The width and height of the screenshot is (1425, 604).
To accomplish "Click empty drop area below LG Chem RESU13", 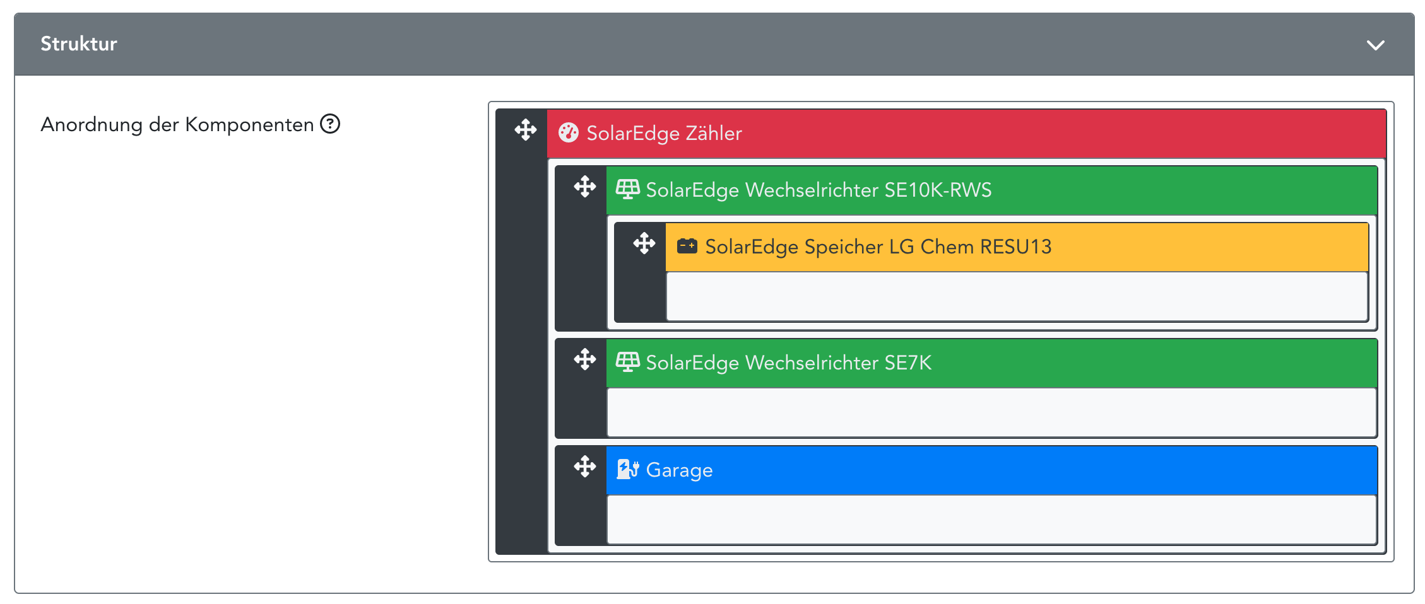I will pos(1016,296).
